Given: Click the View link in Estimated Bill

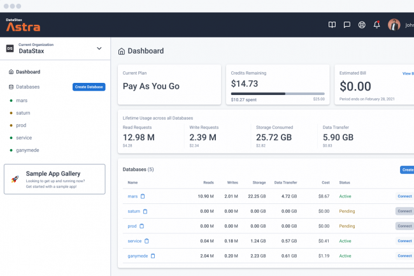Looking at the screenshot, I should point(408,73).
